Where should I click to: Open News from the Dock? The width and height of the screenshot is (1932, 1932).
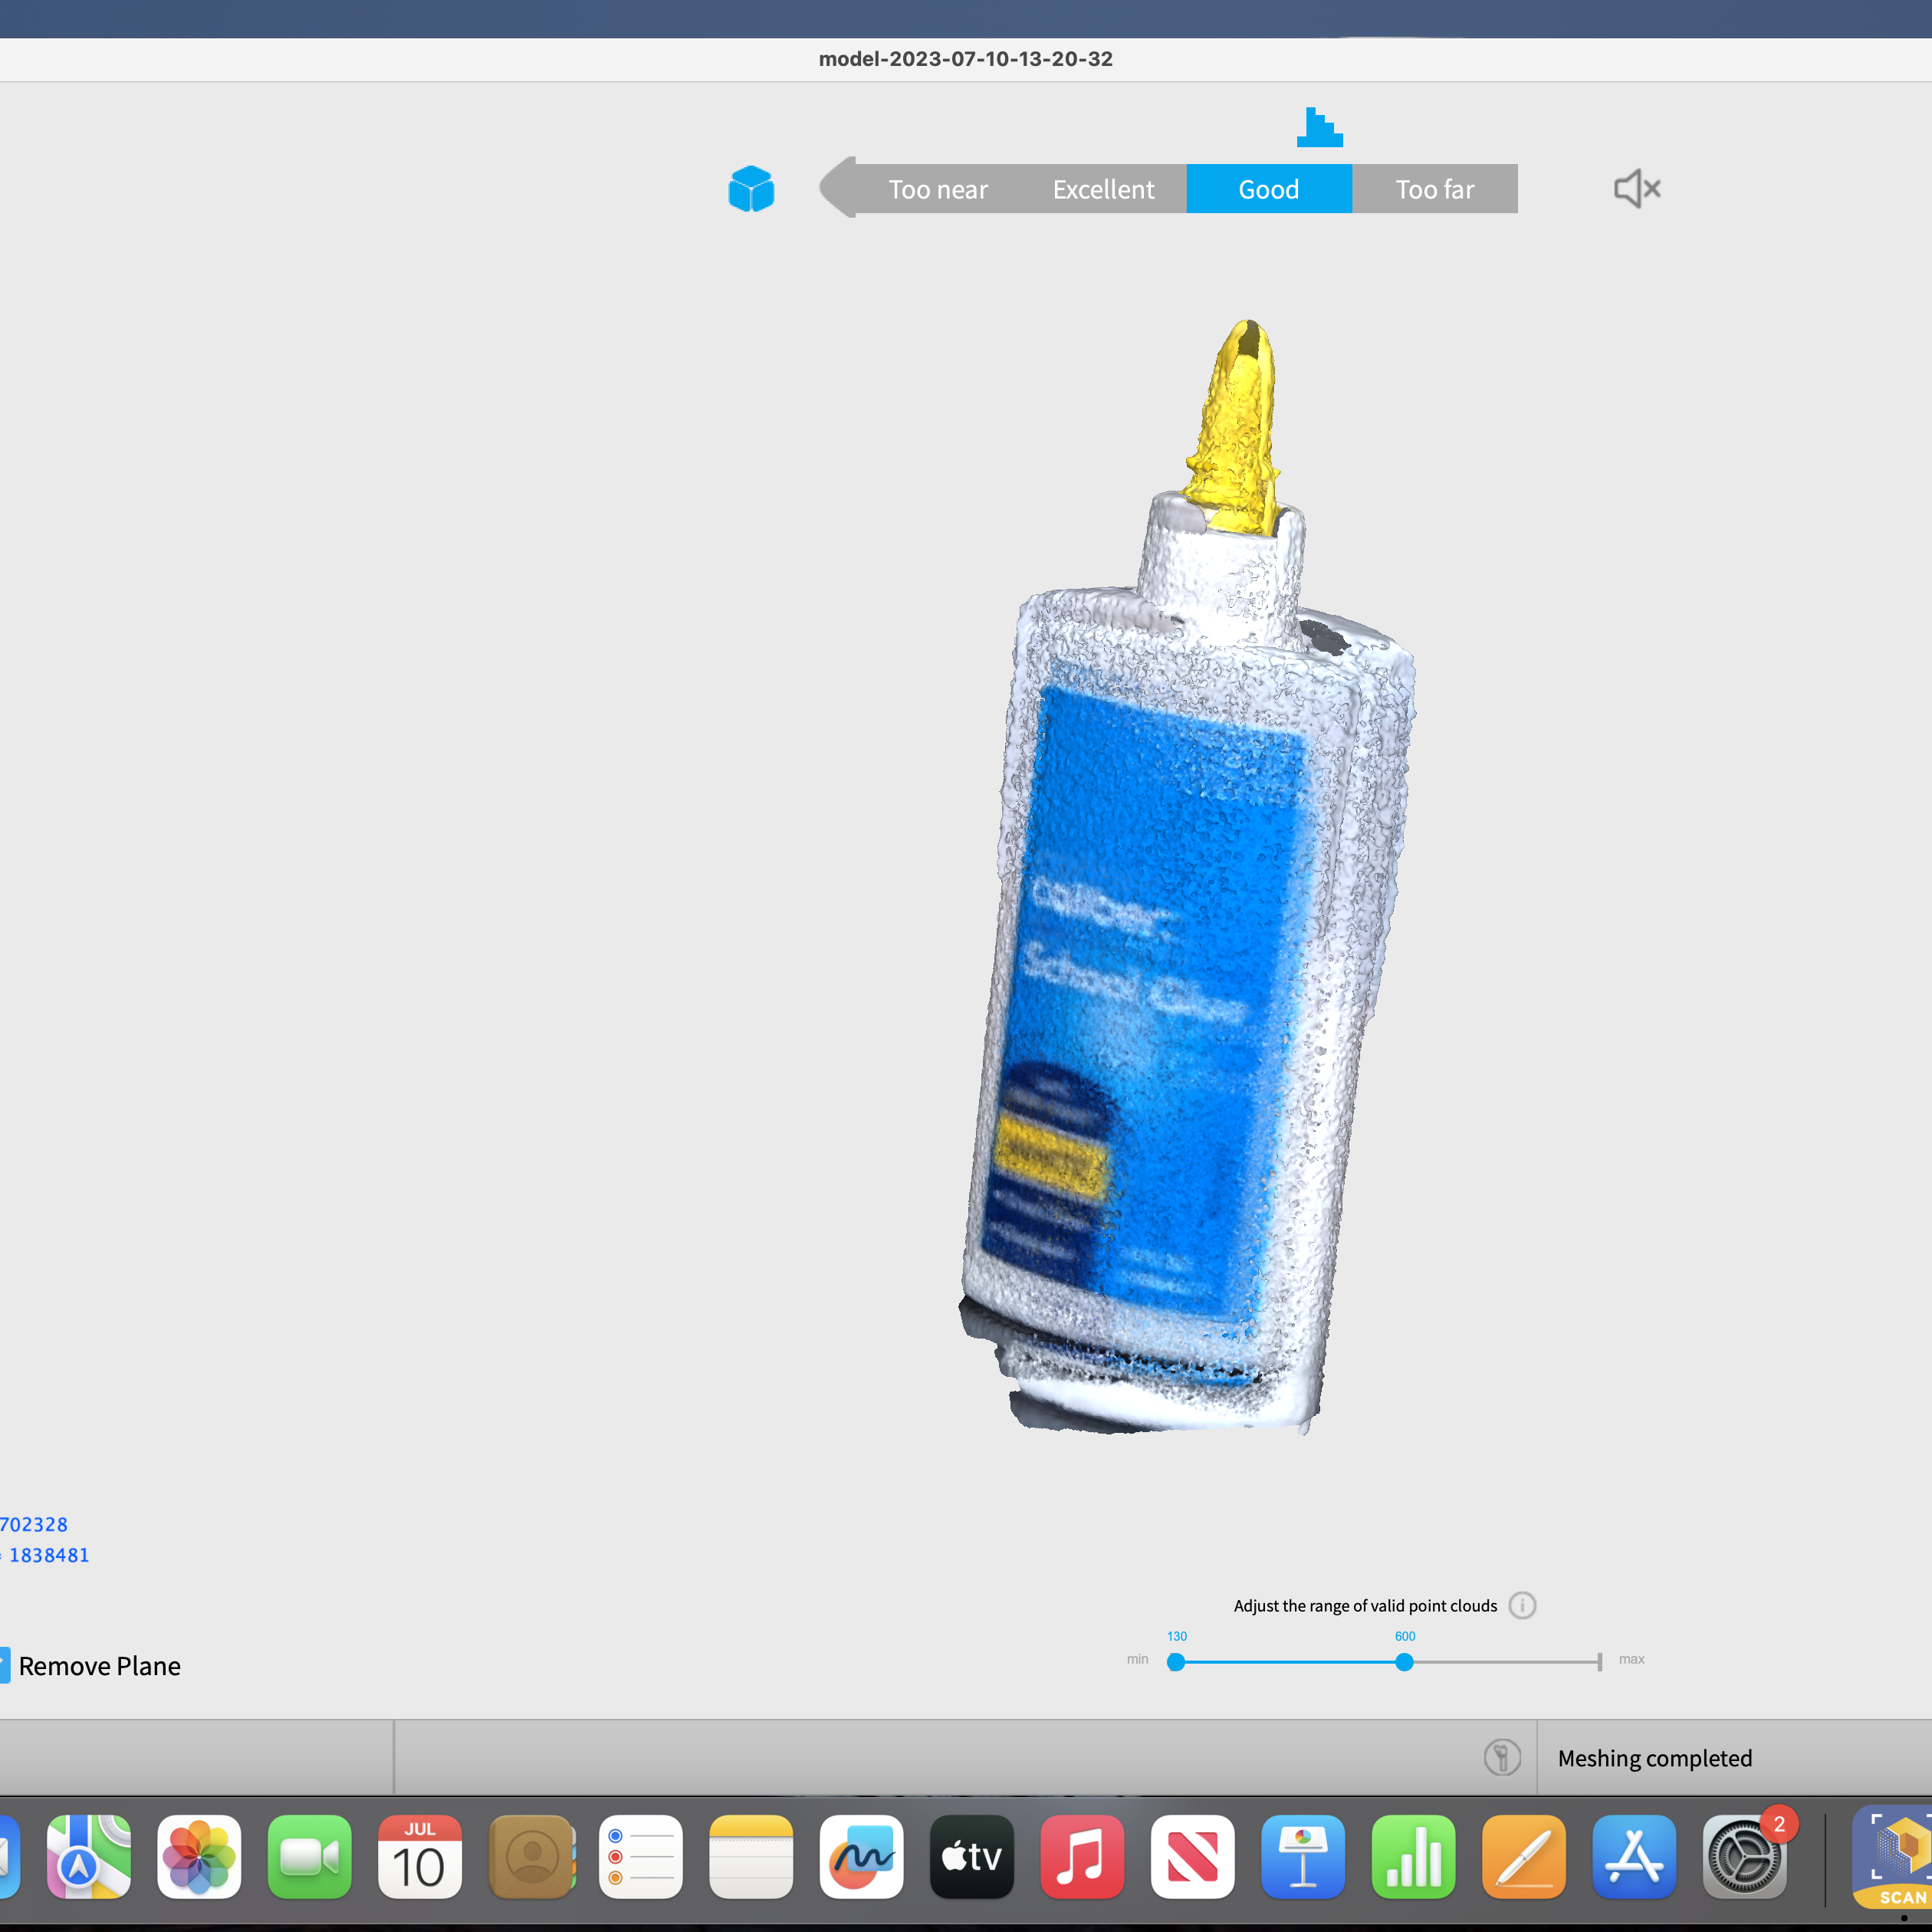click(x=1193, y=1857)
